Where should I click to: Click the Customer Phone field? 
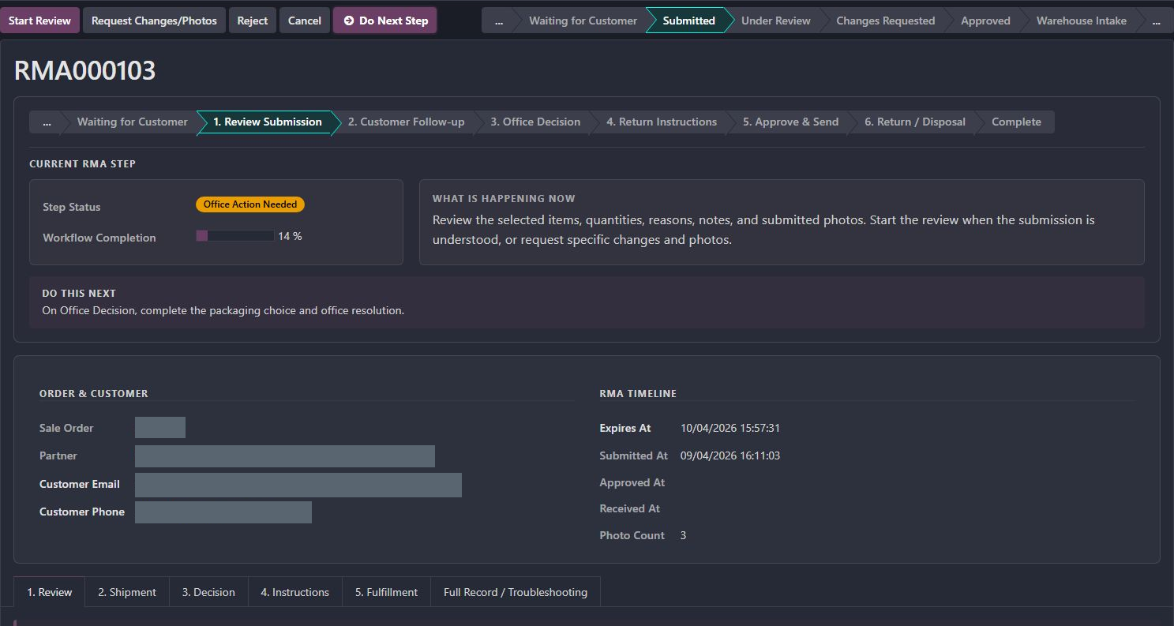(x=223, y=512)
